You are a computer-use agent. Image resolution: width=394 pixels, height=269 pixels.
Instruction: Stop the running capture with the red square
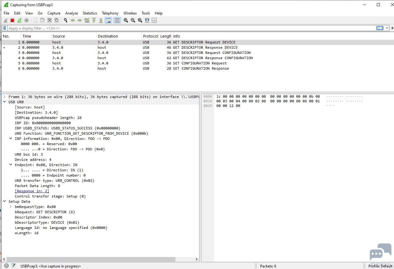coord(12,20)
